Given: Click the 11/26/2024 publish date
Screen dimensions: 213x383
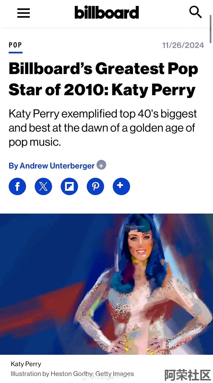Looking at the screenshot, I should click(x=183, y=45).
